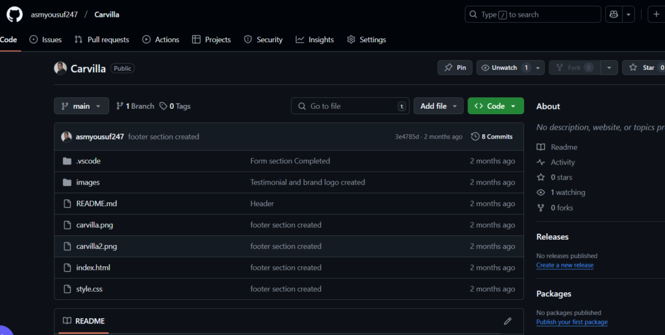Click the file icon beside carvilla2.png
Viewport: 665px width, 335px height.
pyautogui.click(x=67, y=246)
